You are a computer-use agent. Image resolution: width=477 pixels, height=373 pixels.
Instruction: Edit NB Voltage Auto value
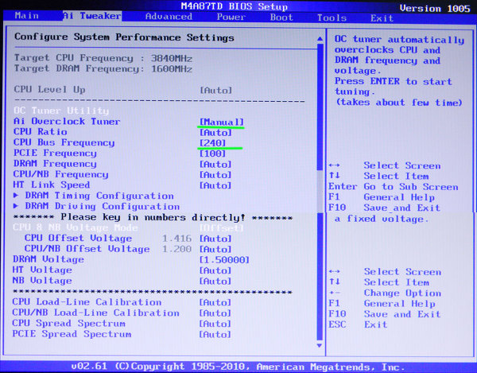[x=215, y=281]
